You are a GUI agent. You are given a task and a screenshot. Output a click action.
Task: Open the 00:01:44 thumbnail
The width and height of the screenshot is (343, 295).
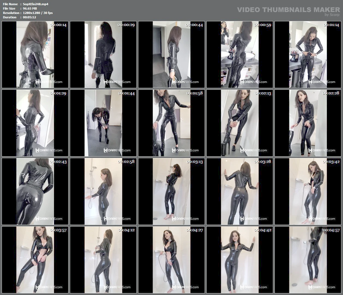click(103, 123)
